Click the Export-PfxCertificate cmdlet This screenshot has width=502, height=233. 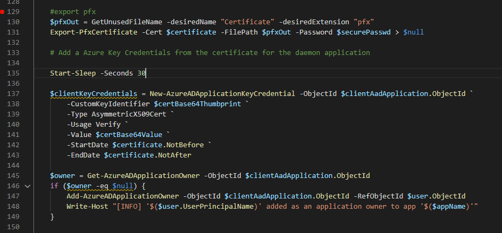coord(94,32)
